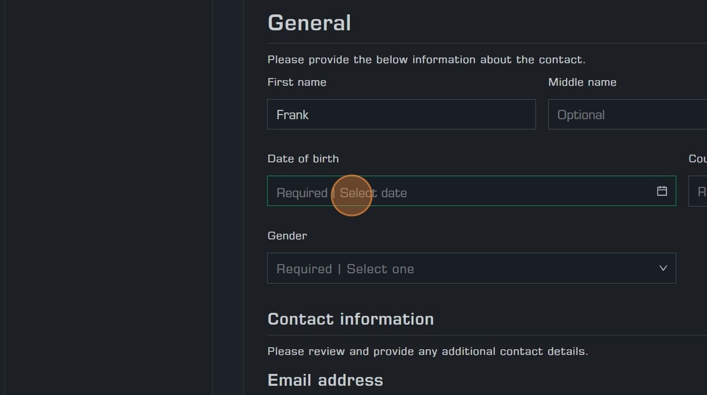Click the 'Date of birth' label

[303, 159]
